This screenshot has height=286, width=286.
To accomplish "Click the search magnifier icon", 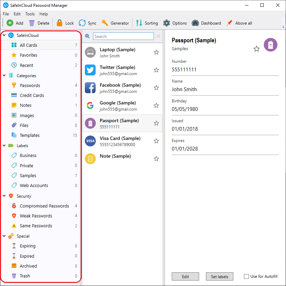I will pos(88,36).
